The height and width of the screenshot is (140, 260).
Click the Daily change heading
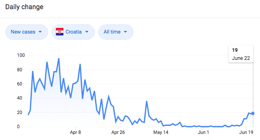point(24,7)
